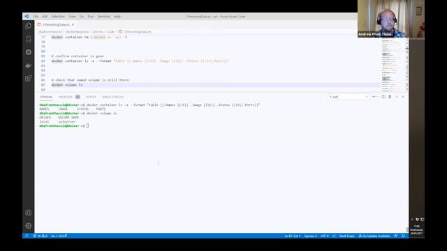Click the remote window indicator in status bar
Image resolution: width=447 pixels, height=251 pixels.
[x=27, y=236]
